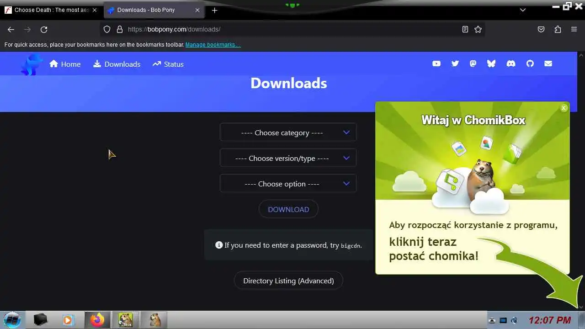Click the taskbar clock showing 12:07 PM
The height and width of the screenshot is (329, 585).
(x=550, y=320)
